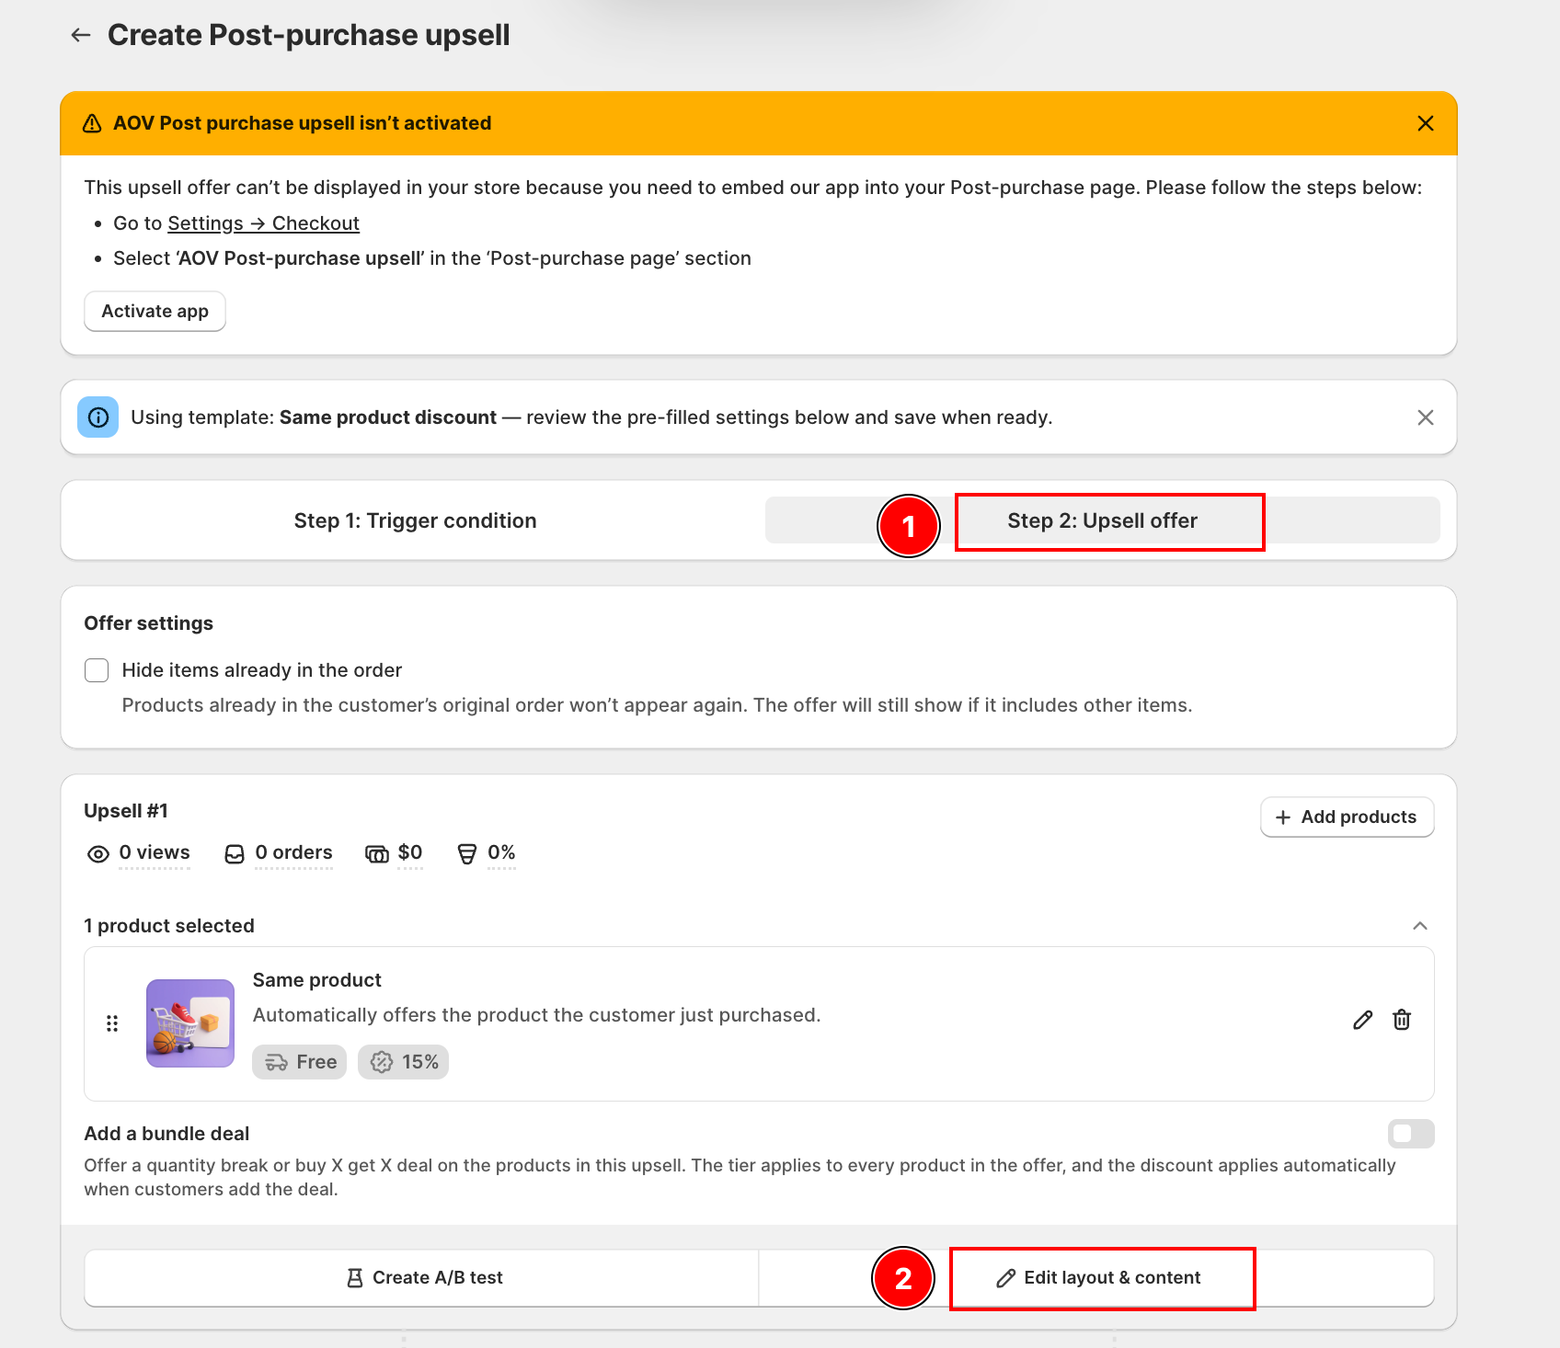
Task: Check Hide items already in the order
Action: [97, 670]
